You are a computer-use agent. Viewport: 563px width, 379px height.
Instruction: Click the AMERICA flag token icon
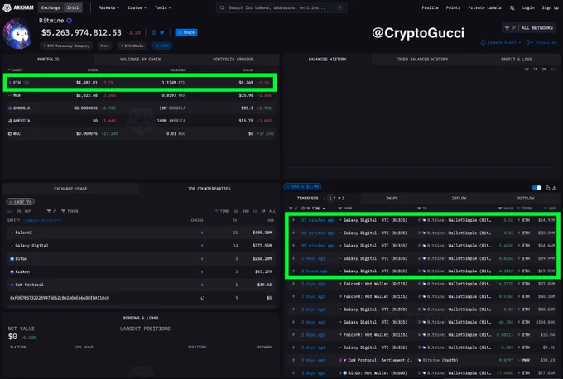[10, 121]
